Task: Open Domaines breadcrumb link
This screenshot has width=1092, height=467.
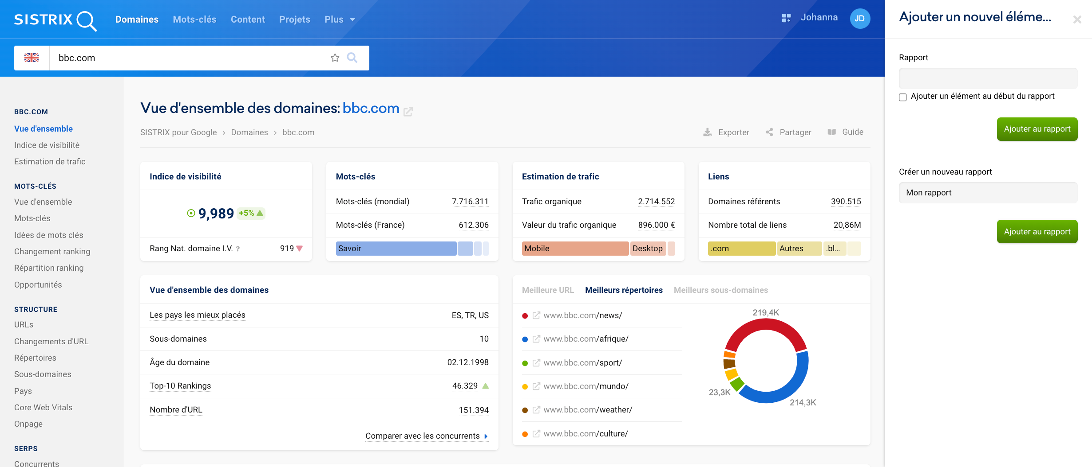Action: (x=249, y=132)
